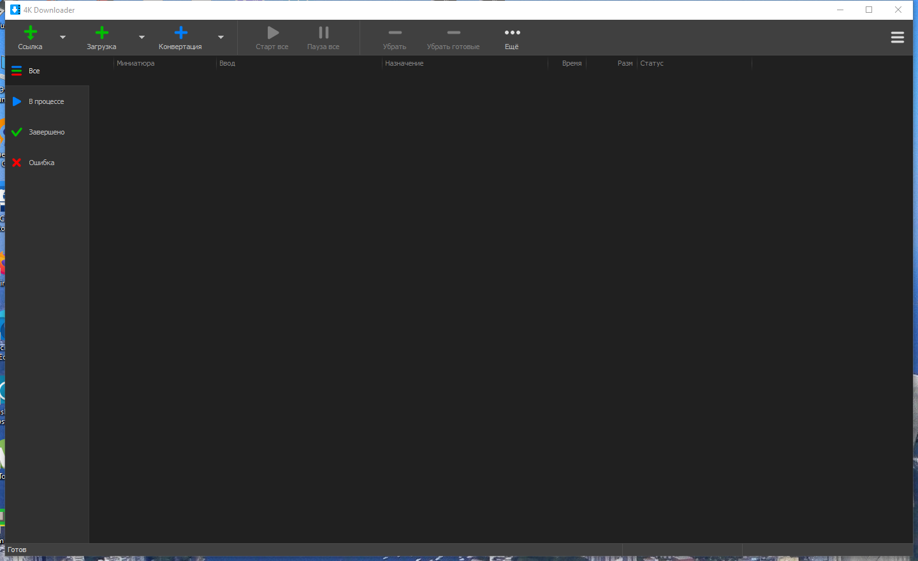Click the Назначение column header
918x561 pixels.
coord(405,63)
